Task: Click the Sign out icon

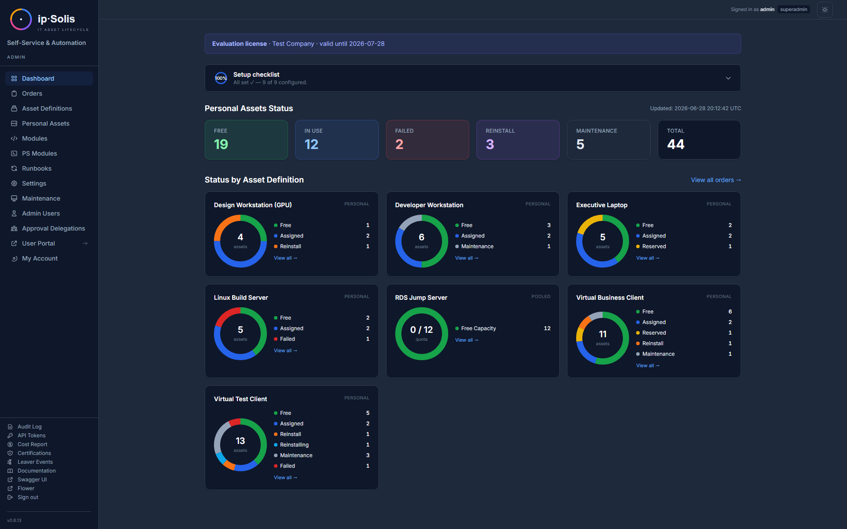Action: pyautogui.click(x=10, y=497)
